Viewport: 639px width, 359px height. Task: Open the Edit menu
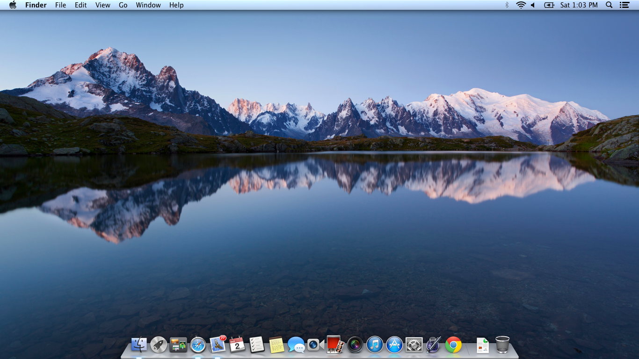(81, 5)
